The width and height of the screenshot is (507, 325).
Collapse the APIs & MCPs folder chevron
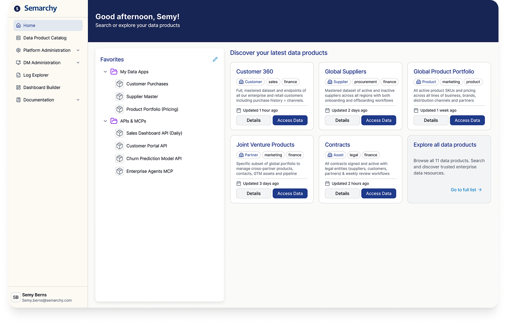coord(105,121)
